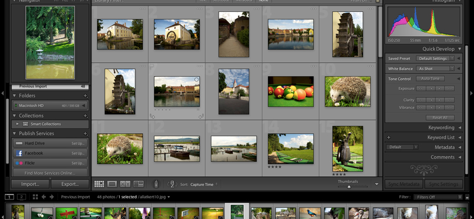474x219 pixels.
Task: Click the circle badge on photo 7
Action: click(x=197, y=80)
